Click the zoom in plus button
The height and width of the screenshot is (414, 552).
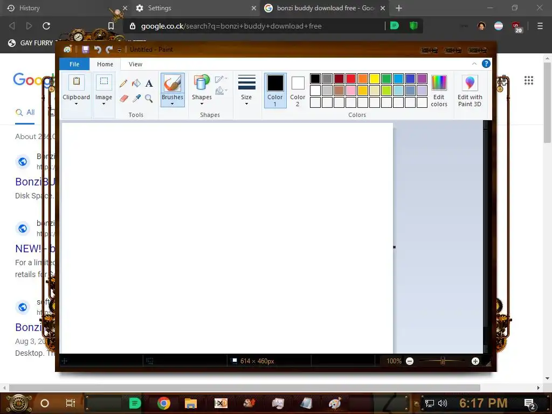475,361
